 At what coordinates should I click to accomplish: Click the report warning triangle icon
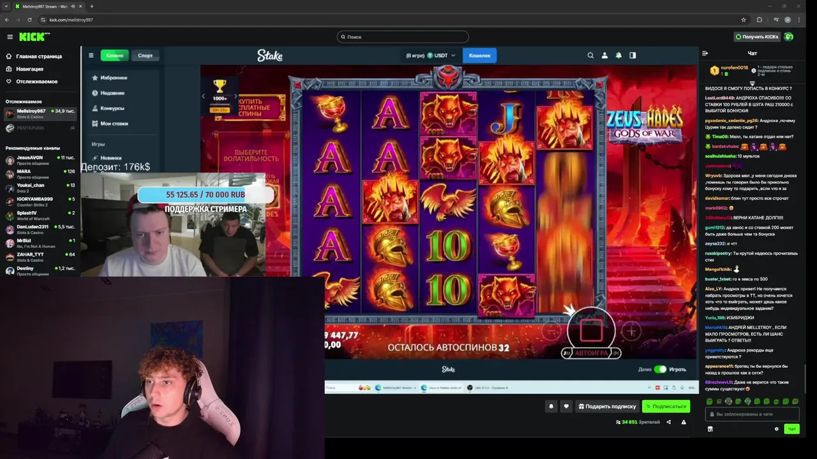tap(684, 422)
